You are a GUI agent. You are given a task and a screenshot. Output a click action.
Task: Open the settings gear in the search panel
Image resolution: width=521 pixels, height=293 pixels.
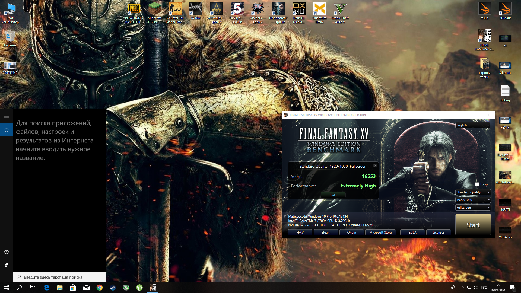7,252
